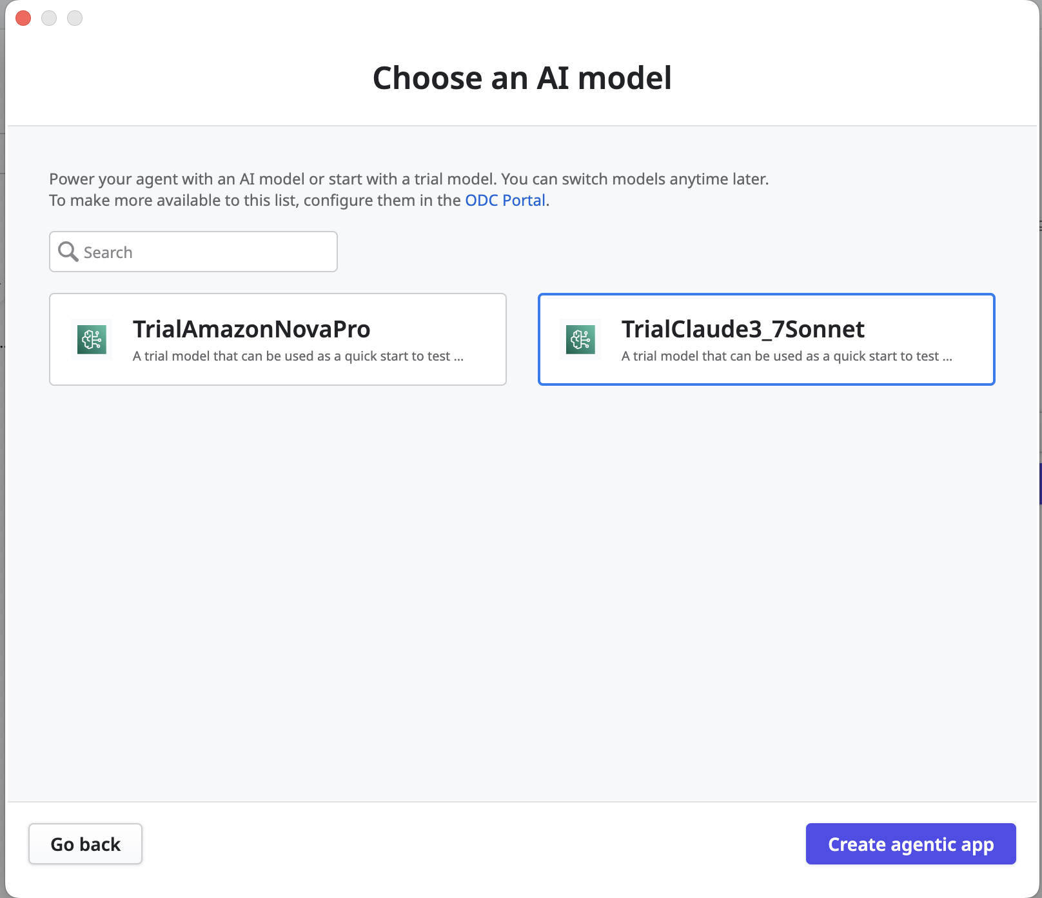This screenshot has width=1042, height=898.
Task: Select the TrialAmazonNovaPro model title
Action: (251, 329)
